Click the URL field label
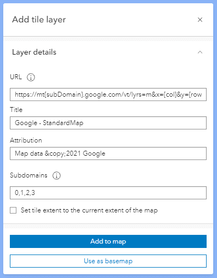The image size is (217, 278). pyautogui.click(x=16, y=77)
